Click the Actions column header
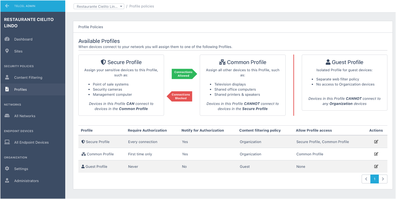The height and width of the screenshot is (199, 396). [x=376, y=130]
